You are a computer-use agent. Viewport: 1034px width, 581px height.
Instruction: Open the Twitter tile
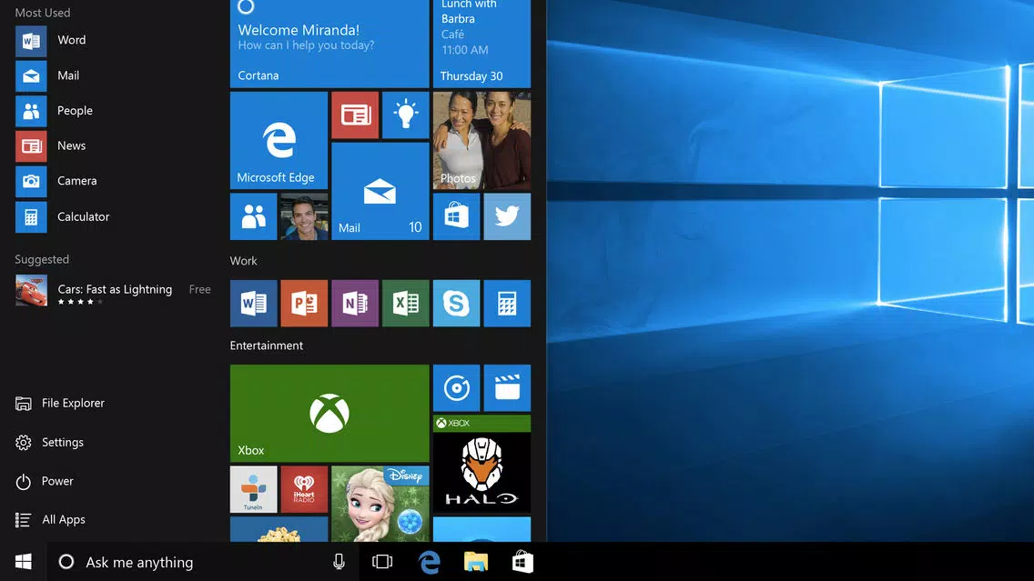507,216
